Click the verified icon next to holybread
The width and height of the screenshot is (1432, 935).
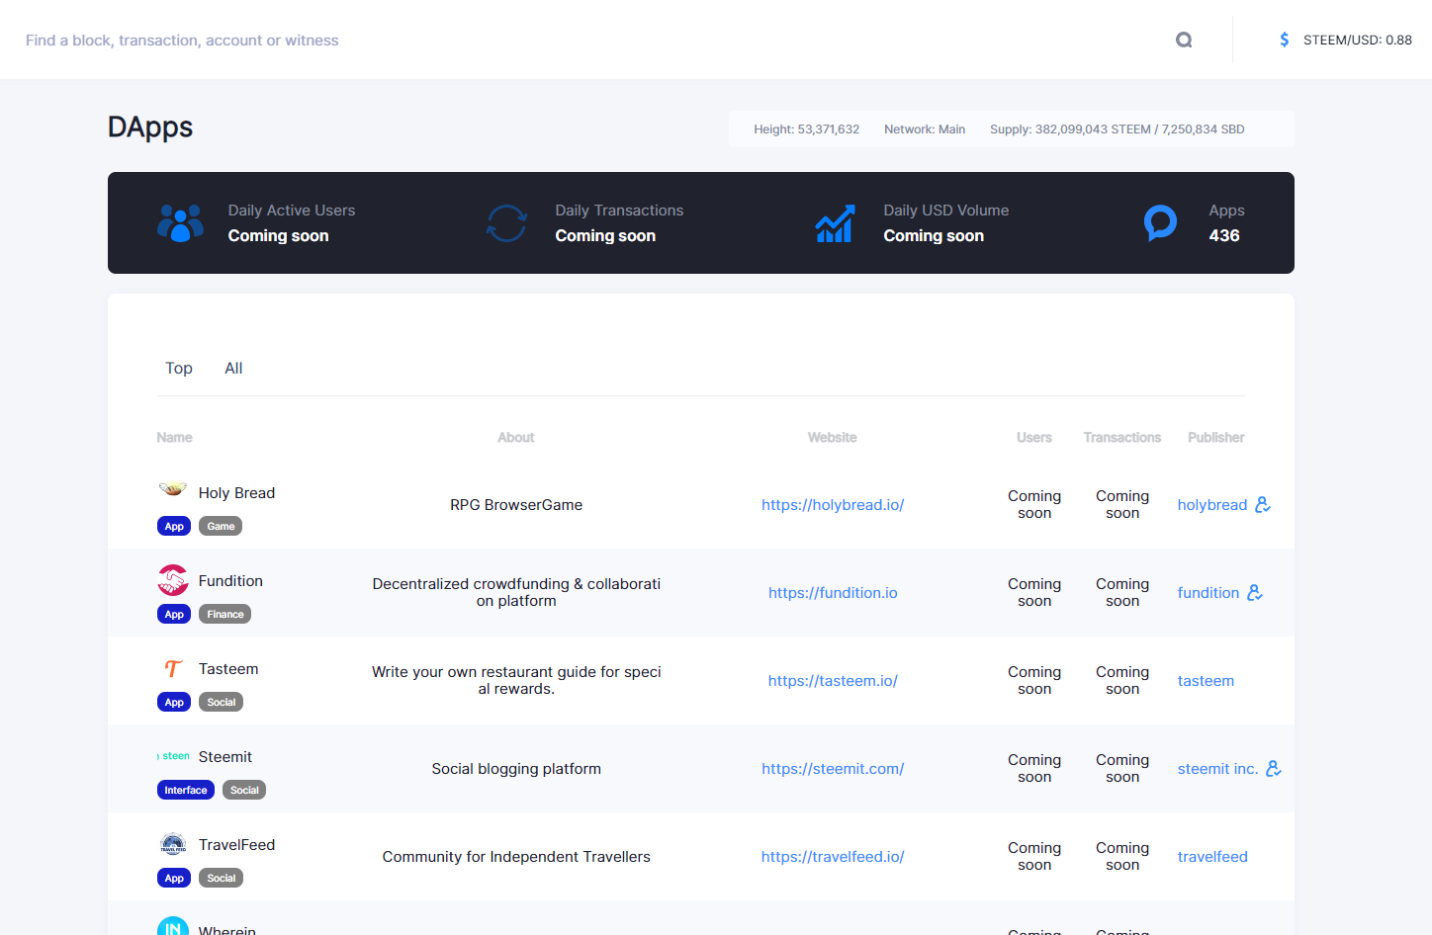(x=1263, y=505)
